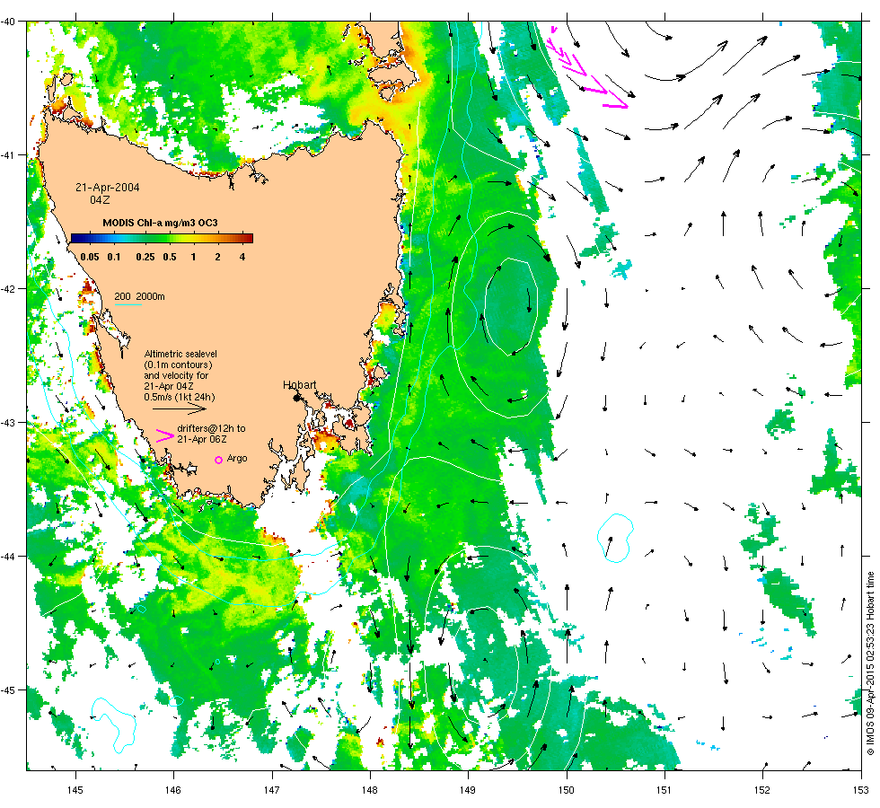Click the IMOS copyright timestamp text
Image resolution: width=880 pixels, height=808 pixels.
[870, 663]
